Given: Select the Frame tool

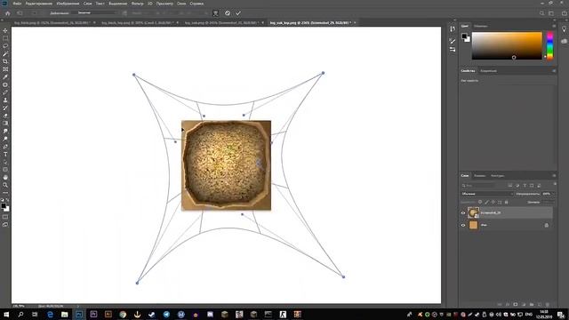Looking at the screenshot, I should (x=5, y=69).
